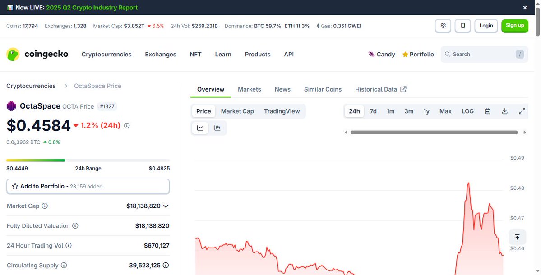Switch to line chart view icon
The height and width of the screenshot is (275, 541).
coord(200,128)
